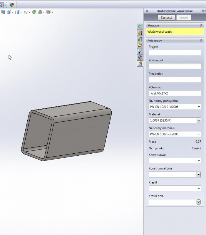Click the Apply Scene icon
206x235 pixels.
point(40,12)
